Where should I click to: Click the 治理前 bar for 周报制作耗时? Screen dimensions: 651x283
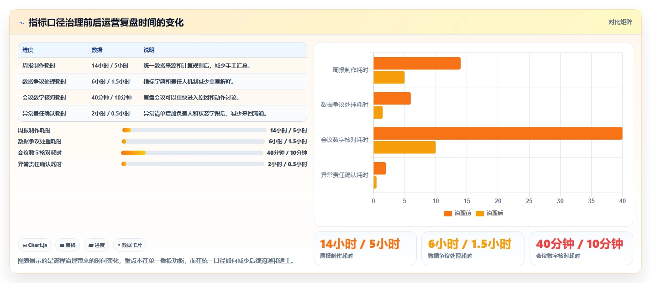click(x=417, y=63)
